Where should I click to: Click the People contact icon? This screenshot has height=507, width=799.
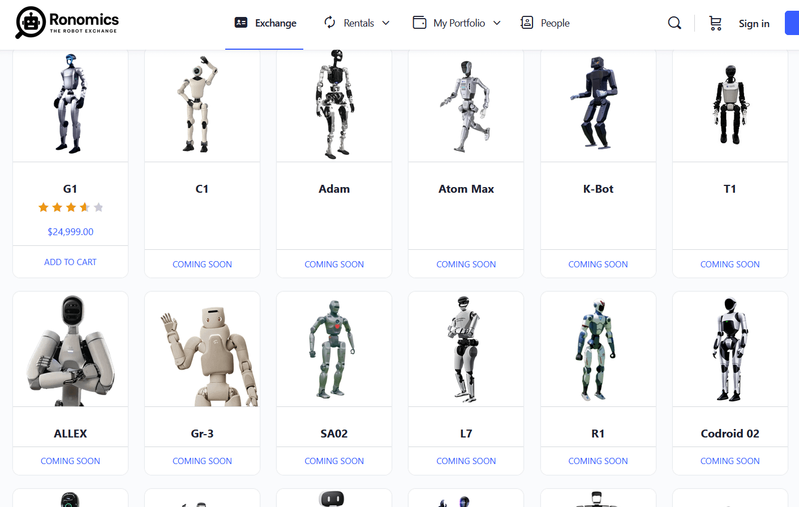527,23
